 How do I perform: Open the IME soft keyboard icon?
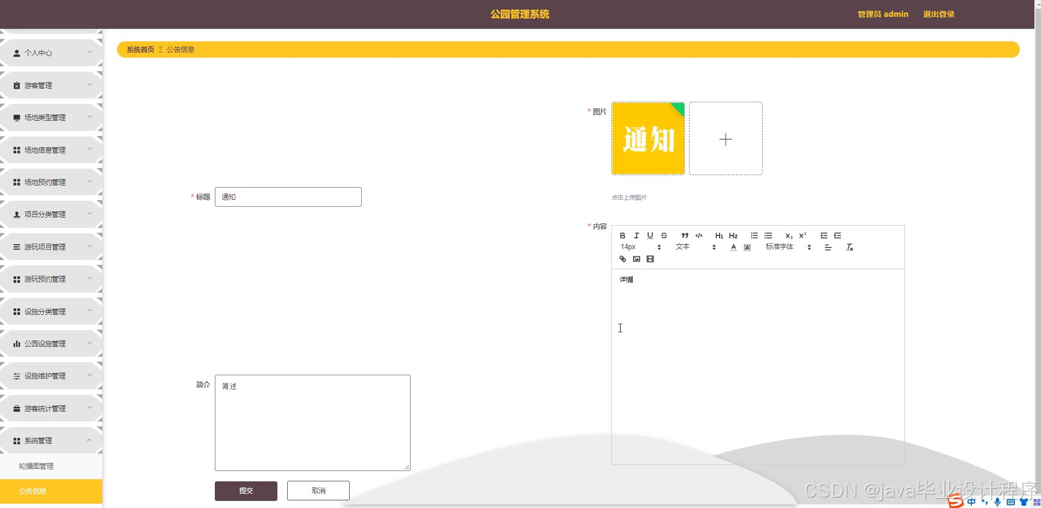point(1011,502)
